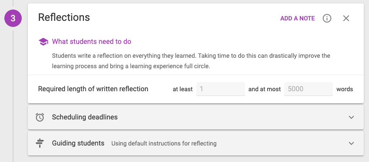Viewport: 369px width, 162px height.
Task: Click the "What students need to do" heading
Action: pos(91,42)
